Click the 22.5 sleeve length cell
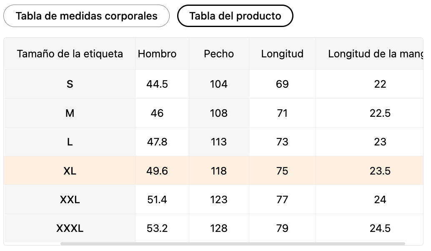The width and height of the screenshot is (431, 251). (x=380, y=113)
